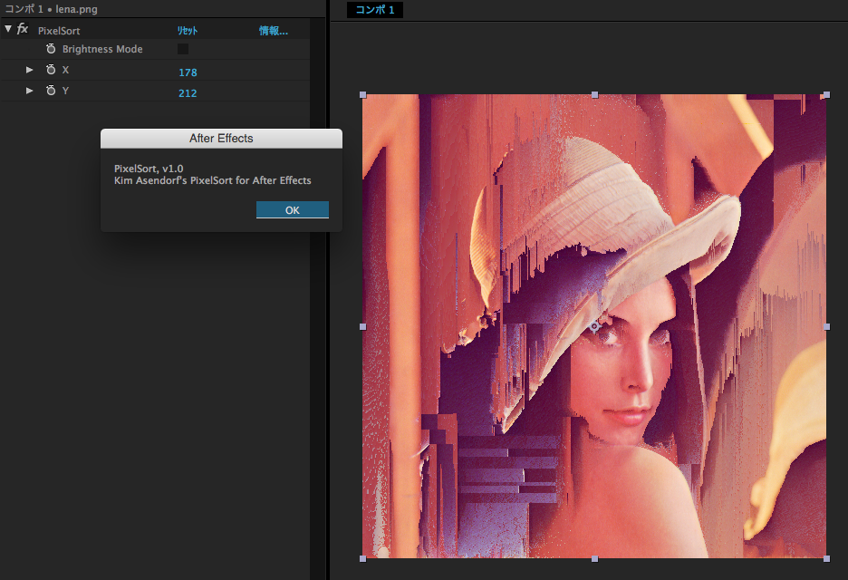Image resolution: width=848 pixels, height=580 pixels.
Task: Click the コンポ 1 • lena.png panel title
Action: [51, 9]
